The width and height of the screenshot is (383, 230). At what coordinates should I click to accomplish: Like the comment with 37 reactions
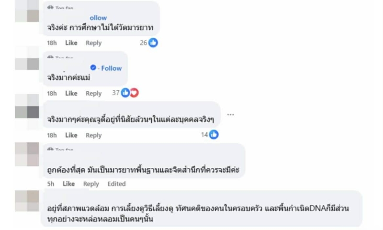71,93
